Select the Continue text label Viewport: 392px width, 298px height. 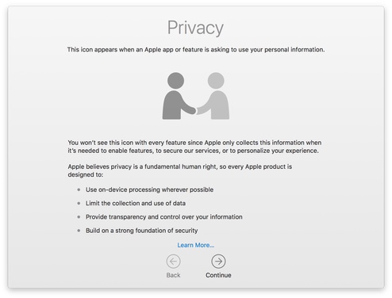click(218, 275)
